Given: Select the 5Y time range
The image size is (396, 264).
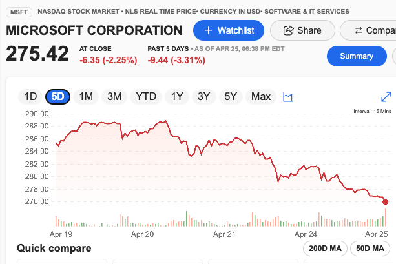Looking at the screenshot, I should [231, 97].
